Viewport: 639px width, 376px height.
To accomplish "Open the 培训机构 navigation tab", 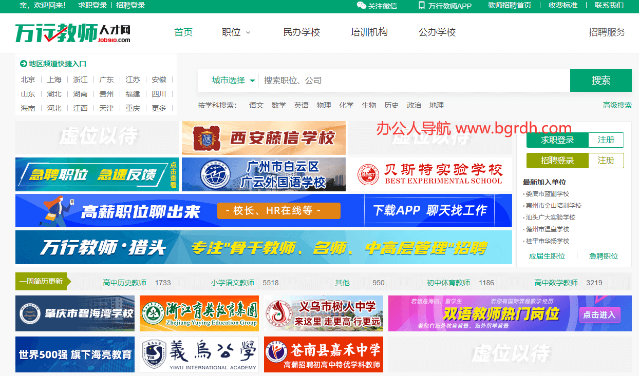I will (369, 32).
